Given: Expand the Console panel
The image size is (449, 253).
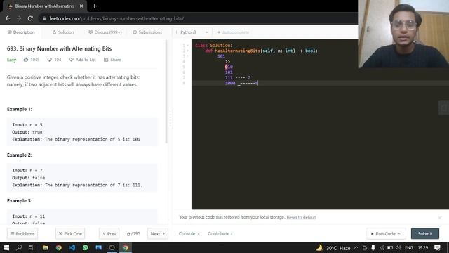Looking at the screenshot, I should coord(189,234).
